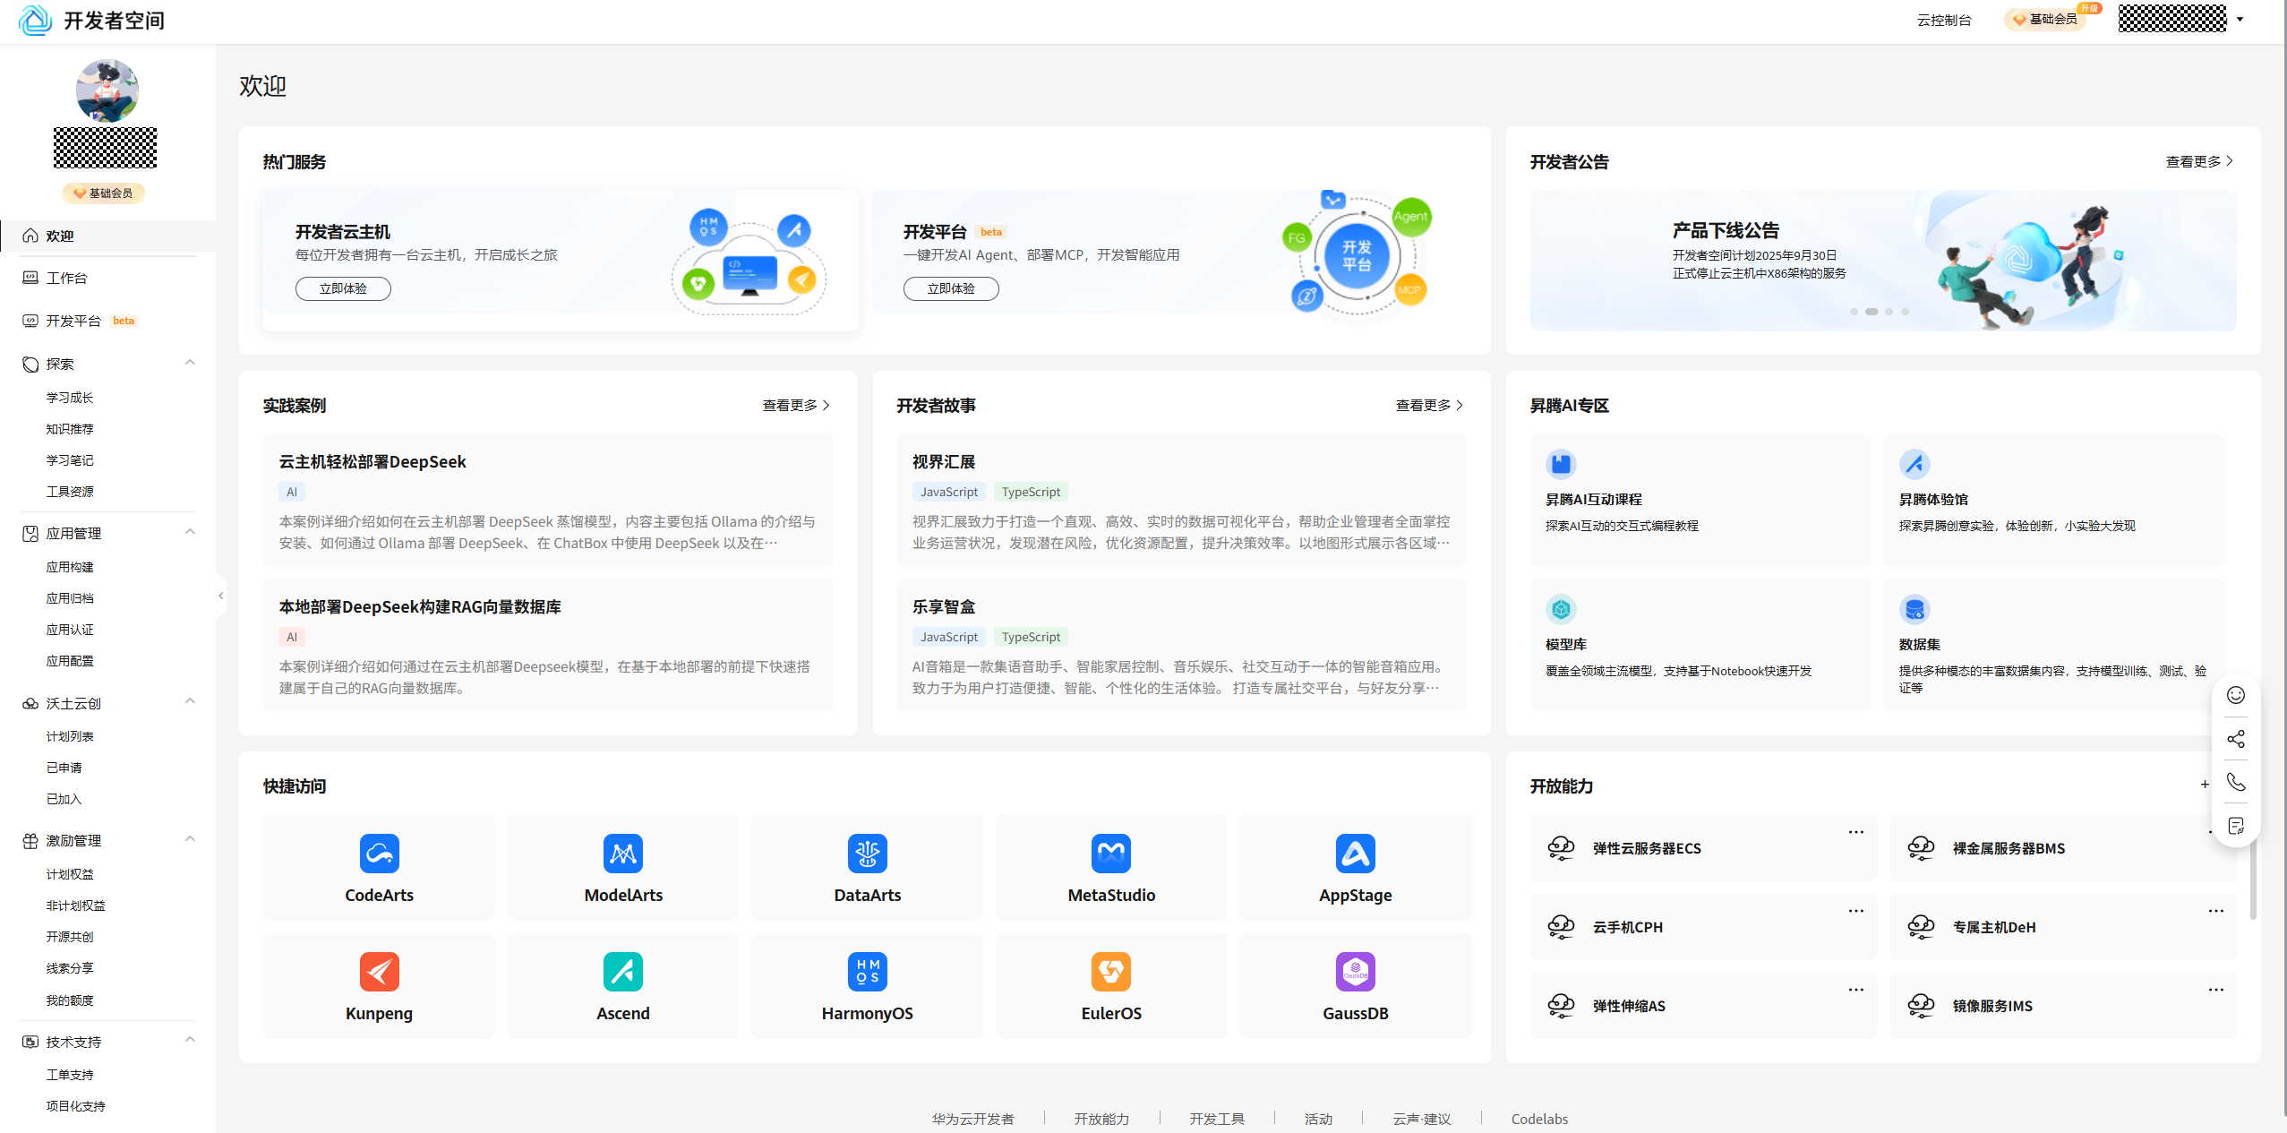Click the share icon in floating toolbar
Screen dimensions: 2287x1133
pos(2235,739)
